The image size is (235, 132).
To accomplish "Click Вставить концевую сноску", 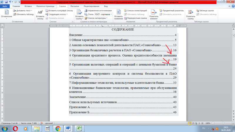I will point(59,11).
